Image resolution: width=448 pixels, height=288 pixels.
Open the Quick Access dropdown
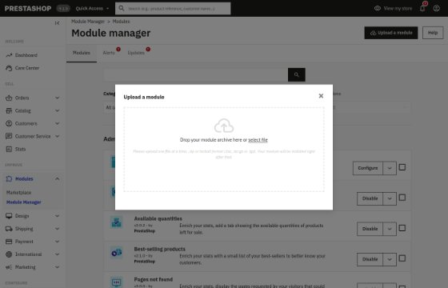[x=92, y=8]
